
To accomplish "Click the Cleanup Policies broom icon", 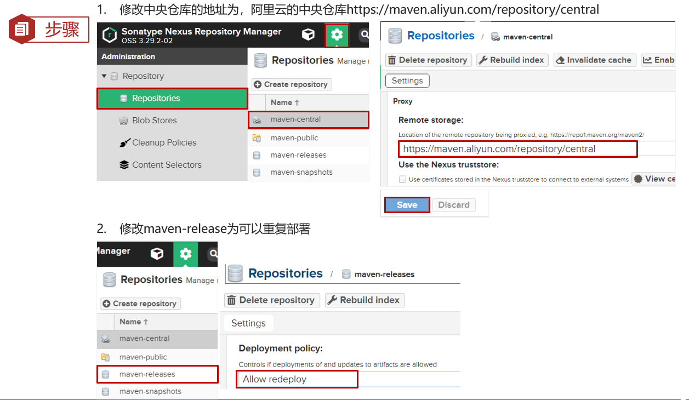I will coord(124,142).
